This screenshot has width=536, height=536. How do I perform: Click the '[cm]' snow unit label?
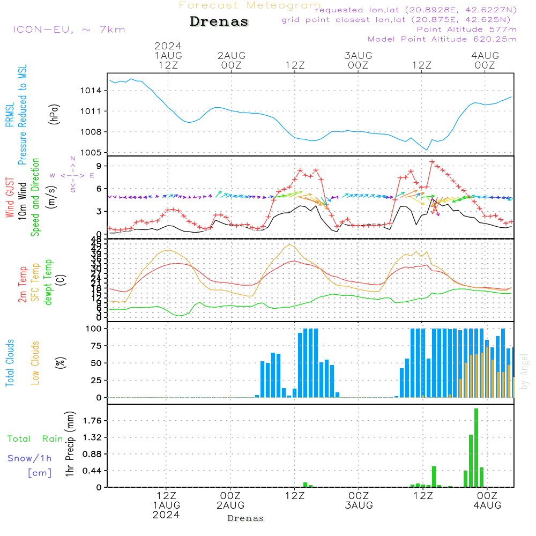click(x=40, y=473)
